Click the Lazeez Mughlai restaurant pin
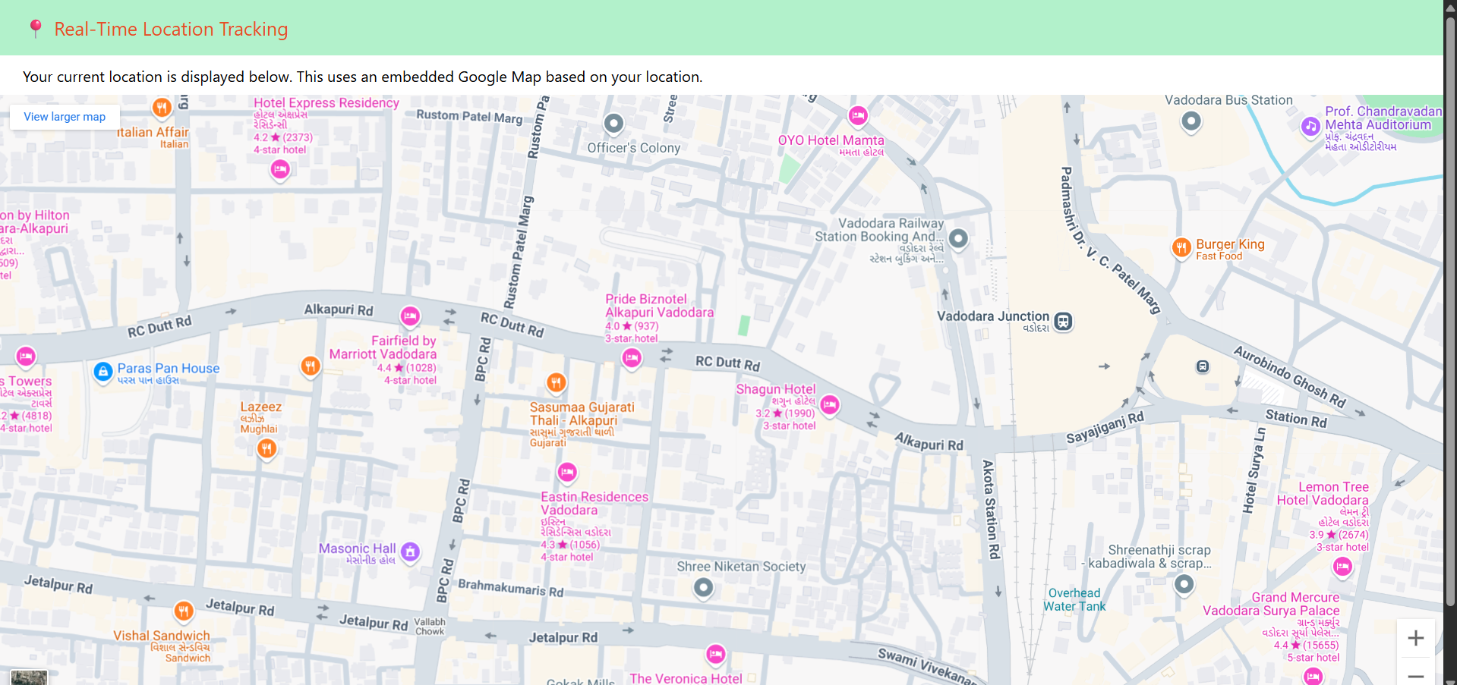The image size is (1457, 685). pyautogui.click(x=266, y=449)
